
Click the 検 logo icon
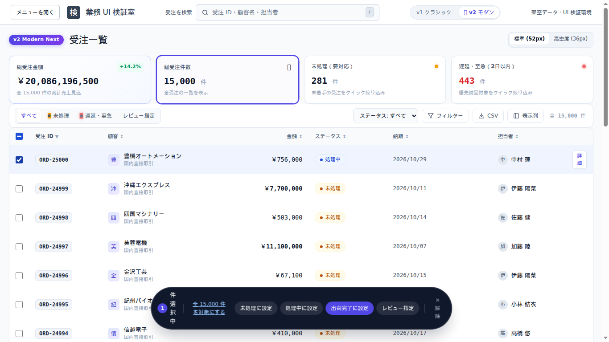tap(74, 12)
